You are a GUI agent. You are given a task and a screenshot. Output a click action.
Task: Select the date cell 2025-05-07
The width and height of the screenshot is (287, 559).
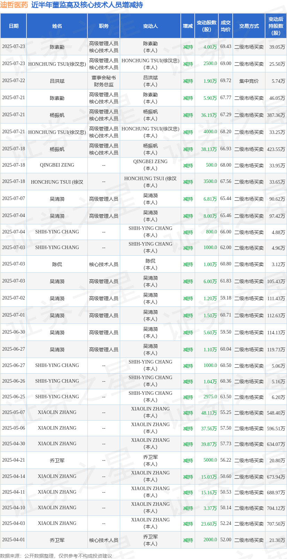[x=14, y=413]
